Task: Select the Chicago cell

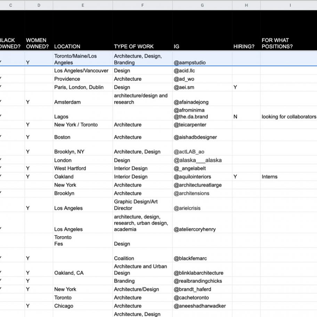Action: 83,306
